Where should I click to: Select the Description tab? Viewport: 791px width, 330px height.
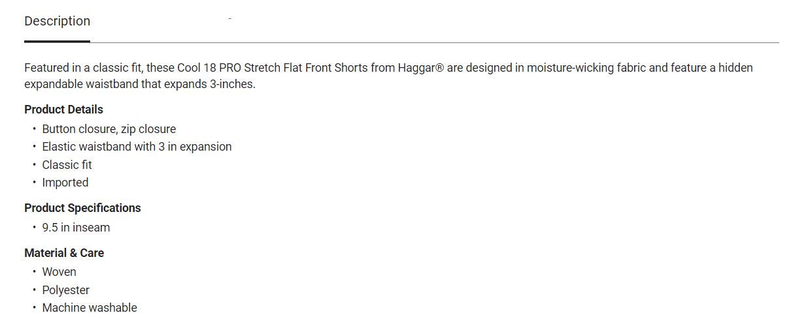pos(57,21)
